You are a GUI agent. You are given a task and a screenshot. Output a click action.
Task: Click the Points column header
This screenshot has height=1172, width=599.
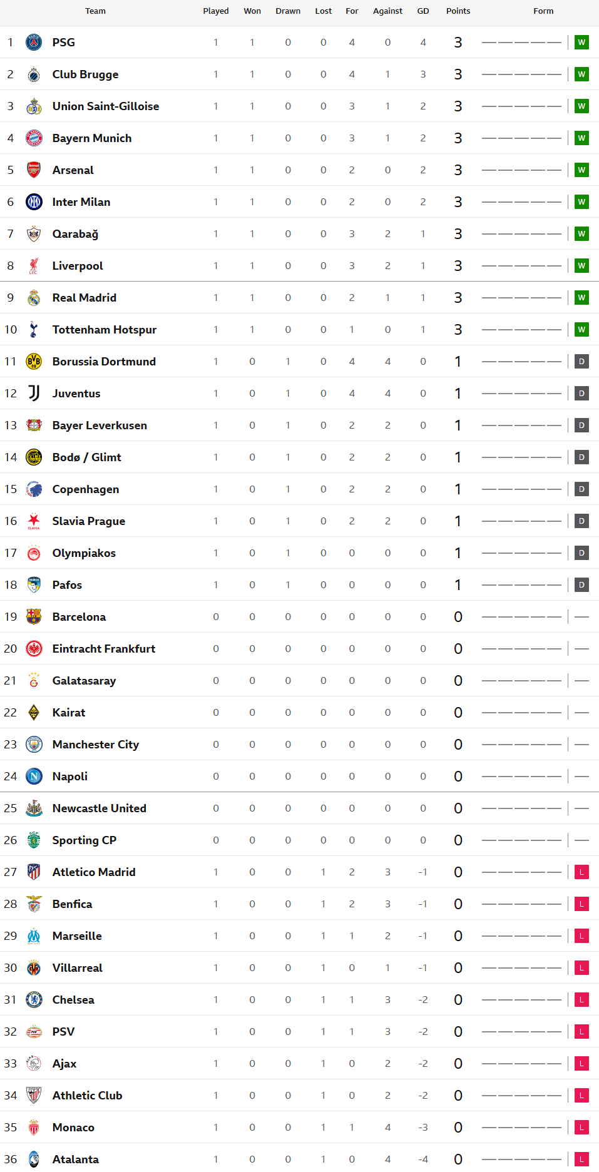coord(458,11)
